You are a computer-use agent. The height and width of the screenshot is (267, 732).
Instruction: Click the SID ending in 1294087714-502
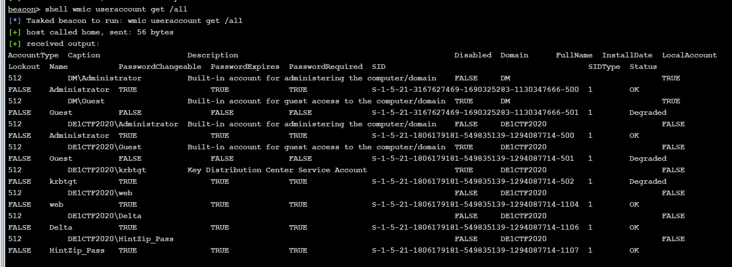coord(473,181)
